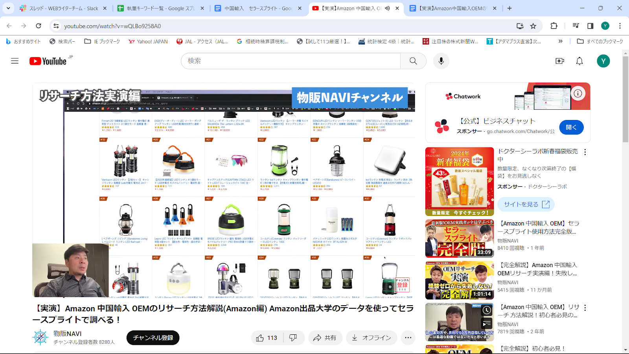Select the YouTube URL in address bar
This screenshot has height=354, width=629.
(x=112, y=26)
